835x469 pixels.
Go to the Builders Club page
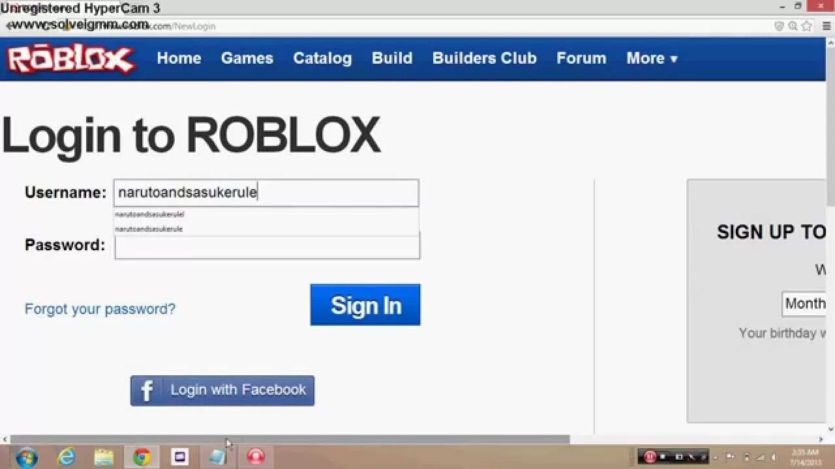[484, 59]
